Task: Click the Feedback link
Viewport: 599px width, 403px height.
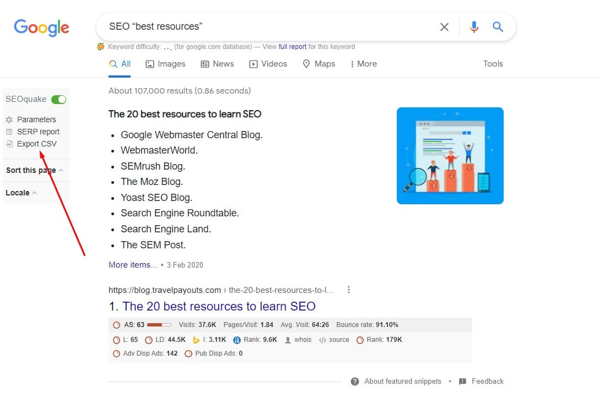Action: (x=488, y=381)
